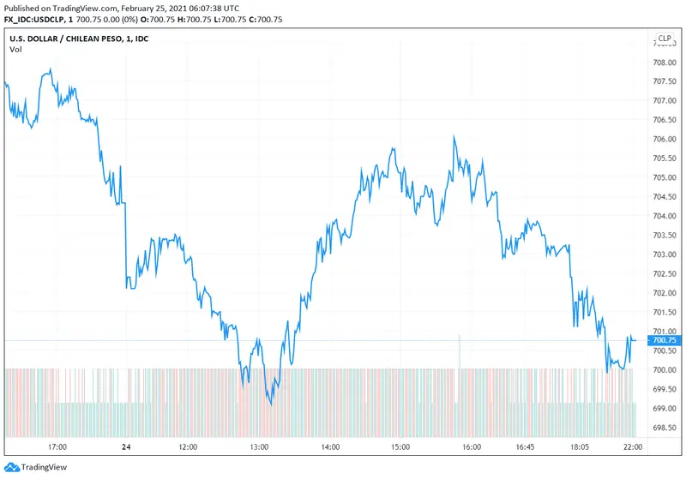Click the blue 700.75 current price label

click(665, 340)
